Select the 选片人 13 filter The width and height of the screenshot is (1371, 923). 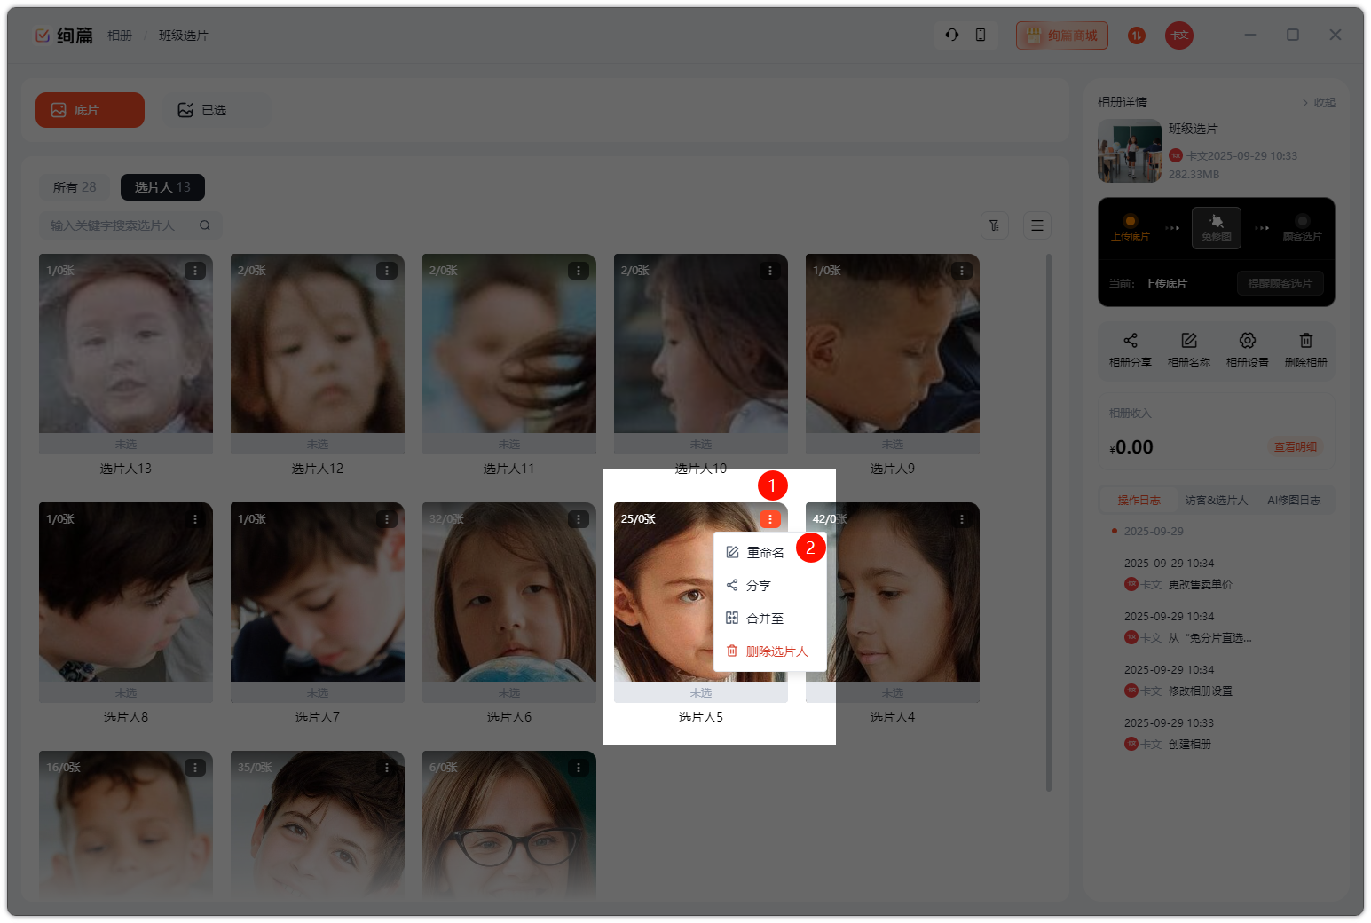(162, 187)
